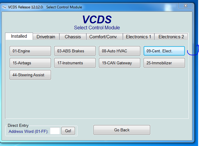Select the 15-Airbags module

coord(30,63)
